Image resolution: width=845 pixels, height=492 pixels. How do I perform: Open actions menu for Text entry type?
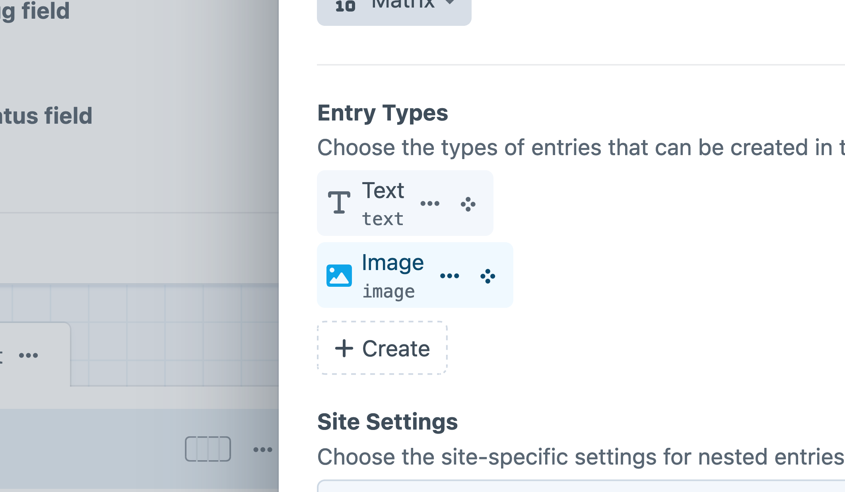point(430,204)
